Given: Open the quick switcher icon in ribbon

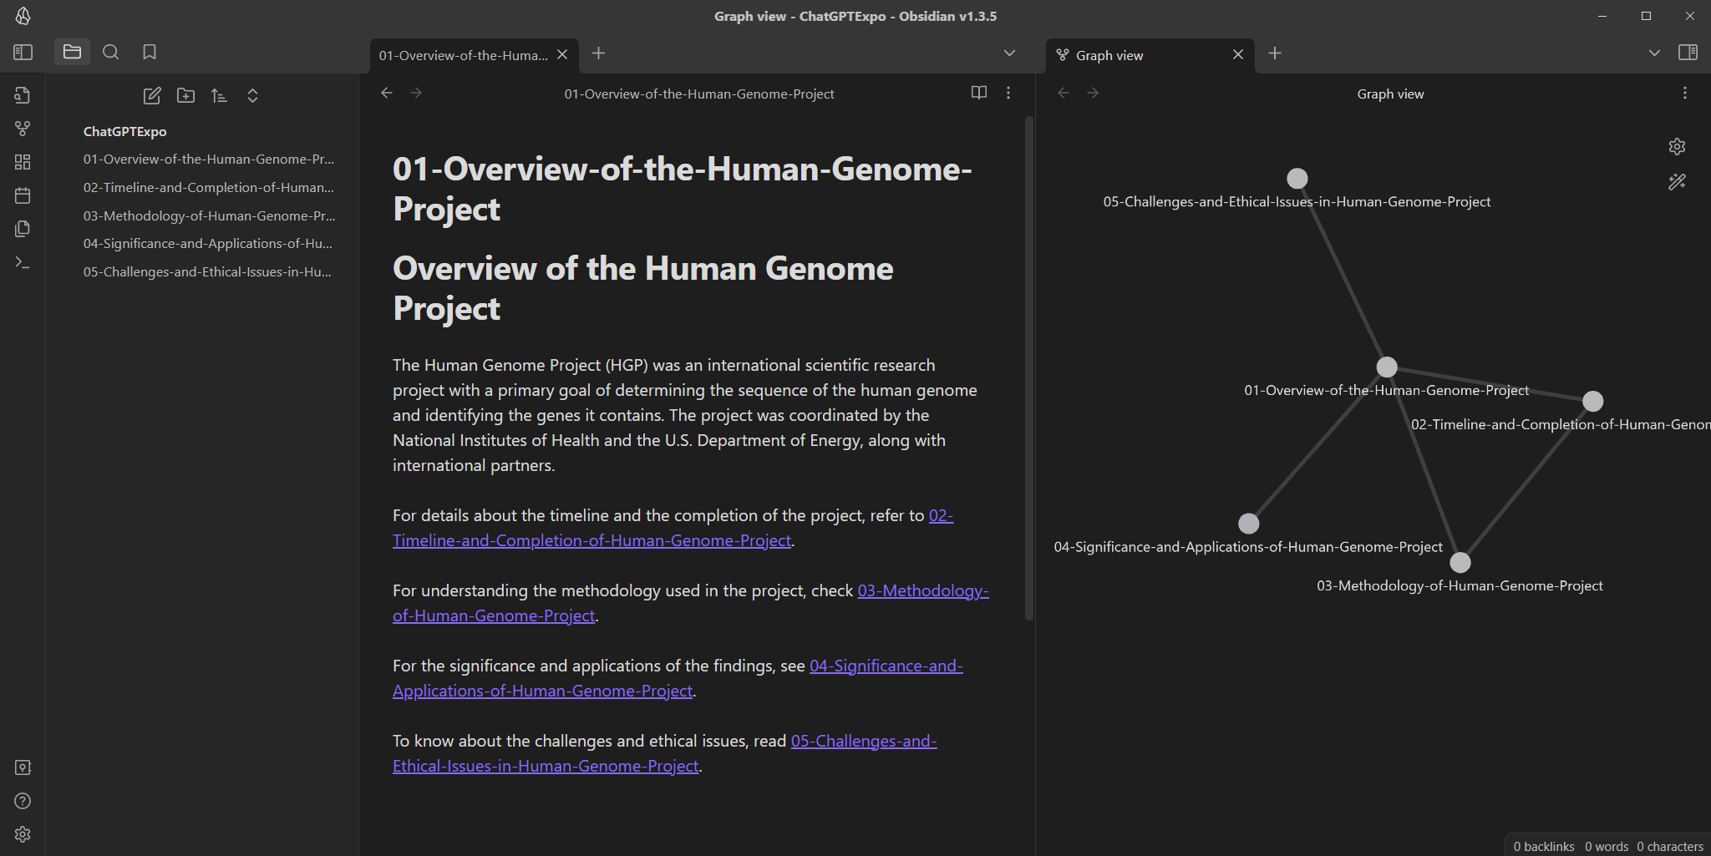Looking at the screenshot, I should [x=23, y=95].
